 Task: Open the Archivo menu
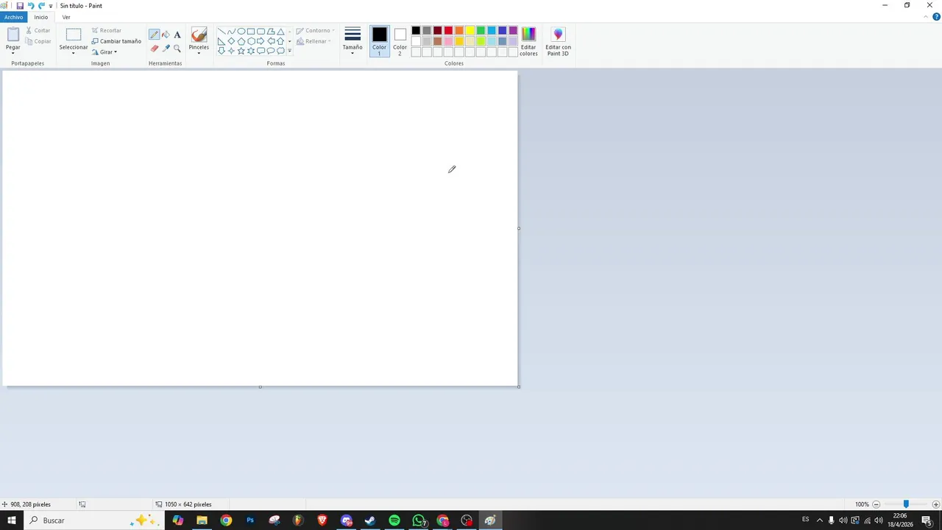click(x=13, y=17)
